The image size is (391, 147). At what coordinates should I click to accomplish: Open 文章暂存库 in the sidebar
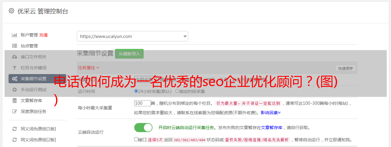coord(31,101)
